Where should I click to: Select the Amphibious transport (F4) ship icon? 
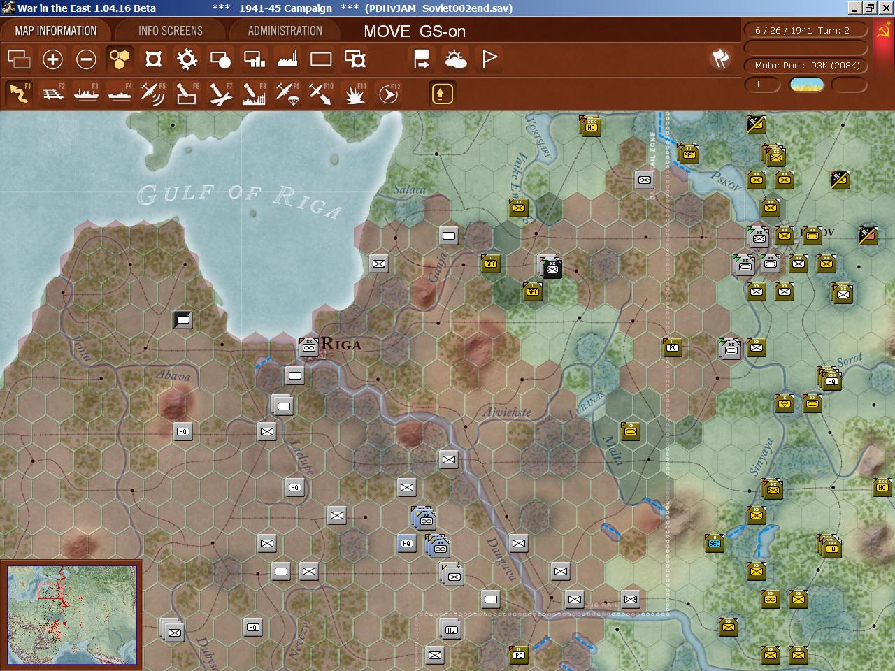coord(120,94)
